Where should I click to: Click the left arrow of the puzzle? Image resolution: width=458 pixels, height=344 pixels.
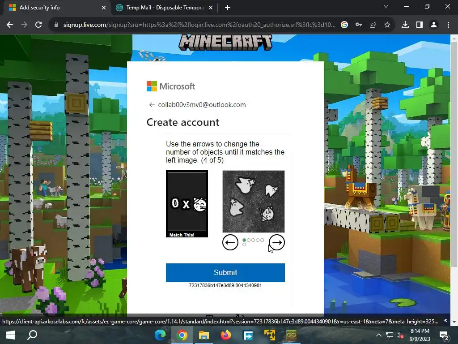click(x=230, y=242)
